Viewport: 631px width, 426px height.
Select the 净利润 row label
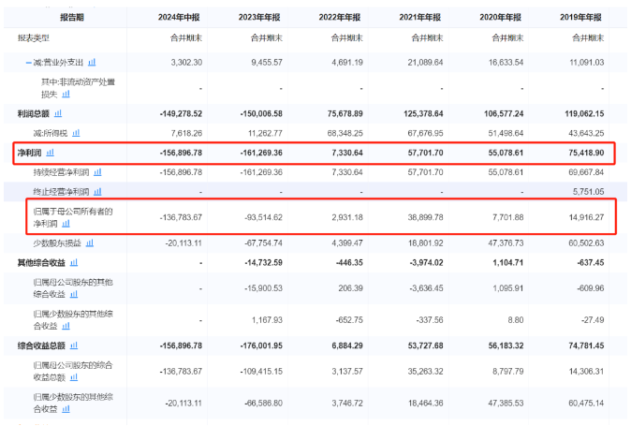coord(29,153)
